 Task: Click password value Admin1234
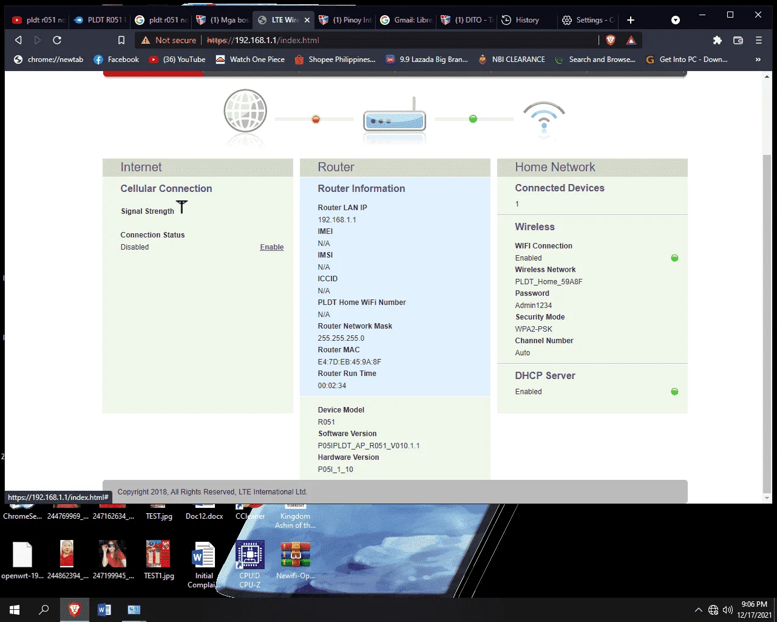tap(534, 306)
